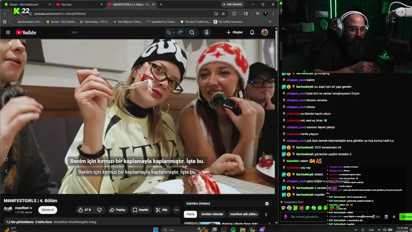Image resolution: width=412 pixels, height=232 pixels.
Task: Open the akordsuzadam bookmark
Action: coord(27,22)
